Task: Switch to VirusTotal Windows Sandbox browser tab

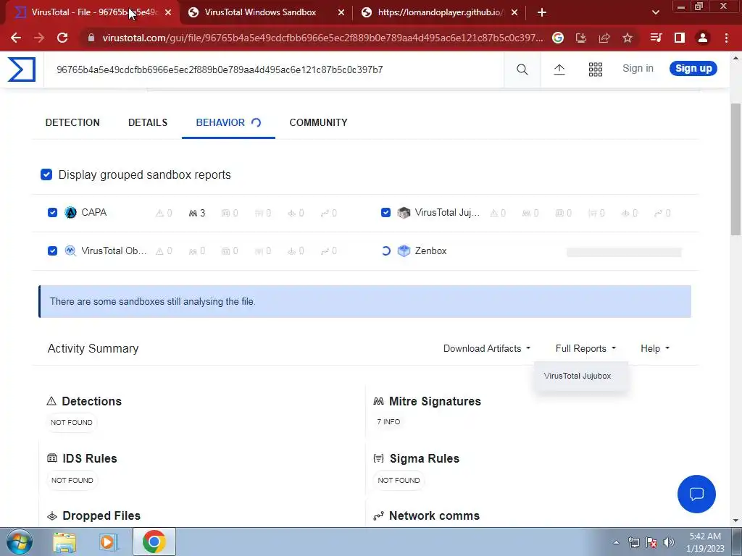Action: point(260,12)
